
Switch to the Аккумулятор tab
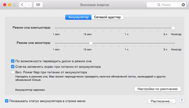point(78,17)
